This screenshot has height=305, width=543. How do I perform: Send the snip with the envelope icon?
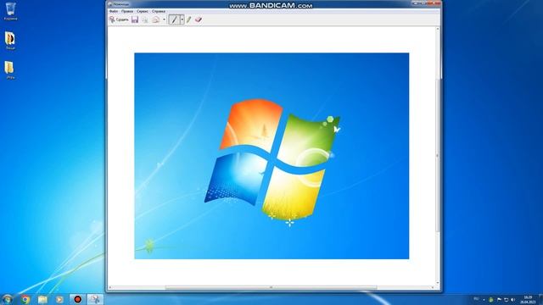(156, 19)
